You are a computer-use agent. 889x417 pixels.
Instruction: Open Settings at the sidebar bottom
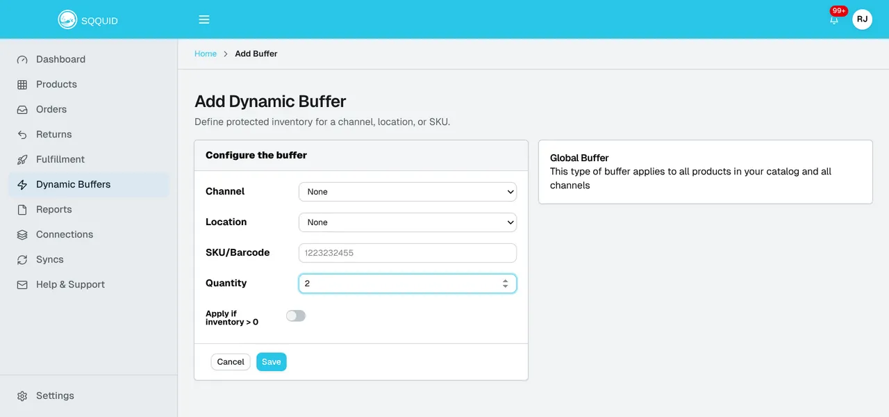pos(88,396)
